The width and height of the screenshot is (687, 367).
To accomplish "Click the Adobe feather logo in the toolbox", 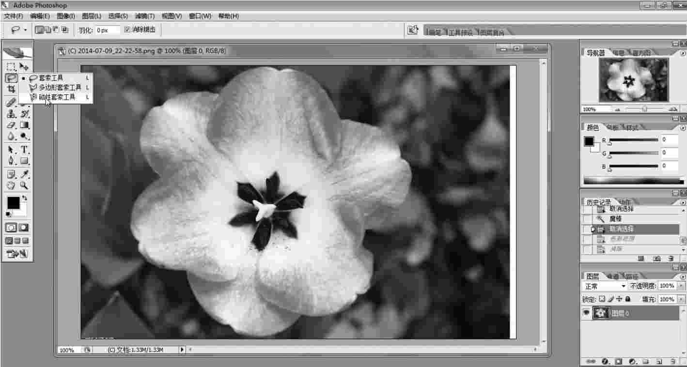I will [x=17, y=53].
